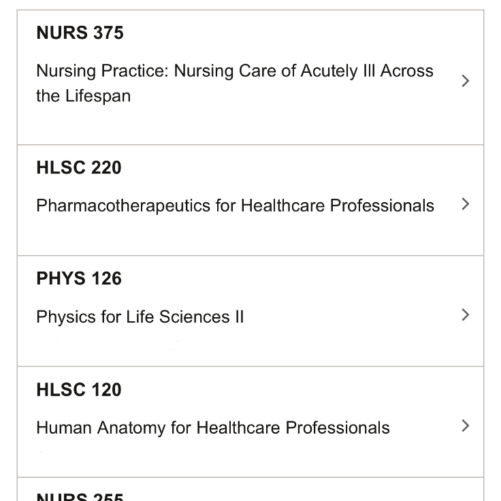
Task: Click empty area right of HLSC 220 code
Action: click(x=286, y=168)
